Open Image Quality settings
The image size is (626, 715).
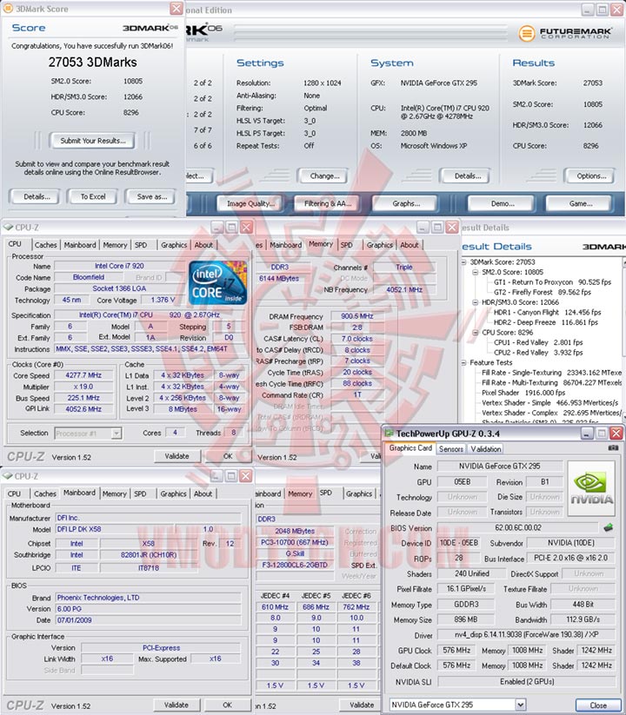[x=250, y=204]
